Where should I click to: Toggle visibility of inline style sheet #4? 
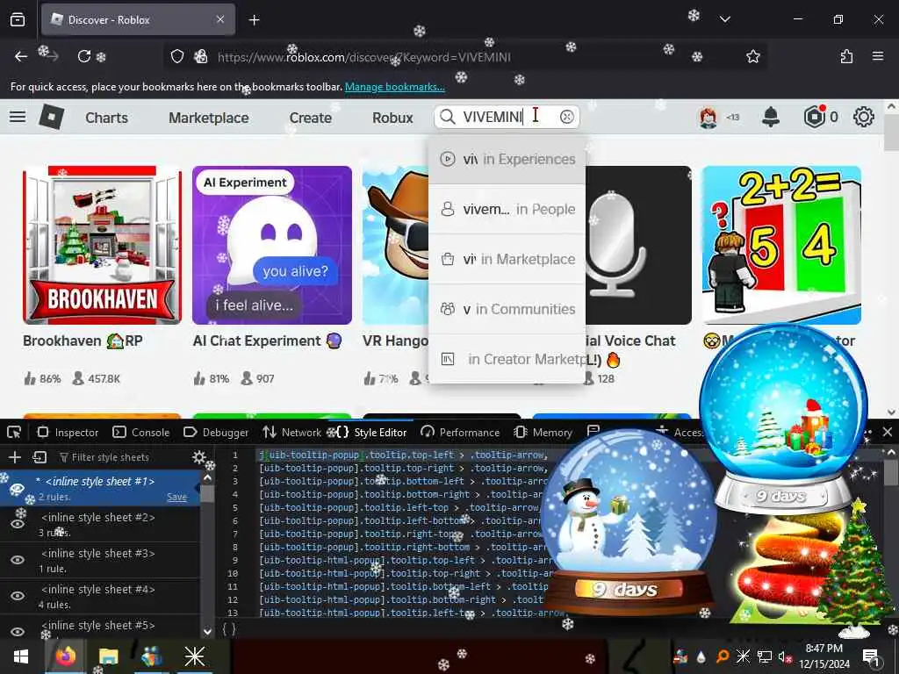18,596
